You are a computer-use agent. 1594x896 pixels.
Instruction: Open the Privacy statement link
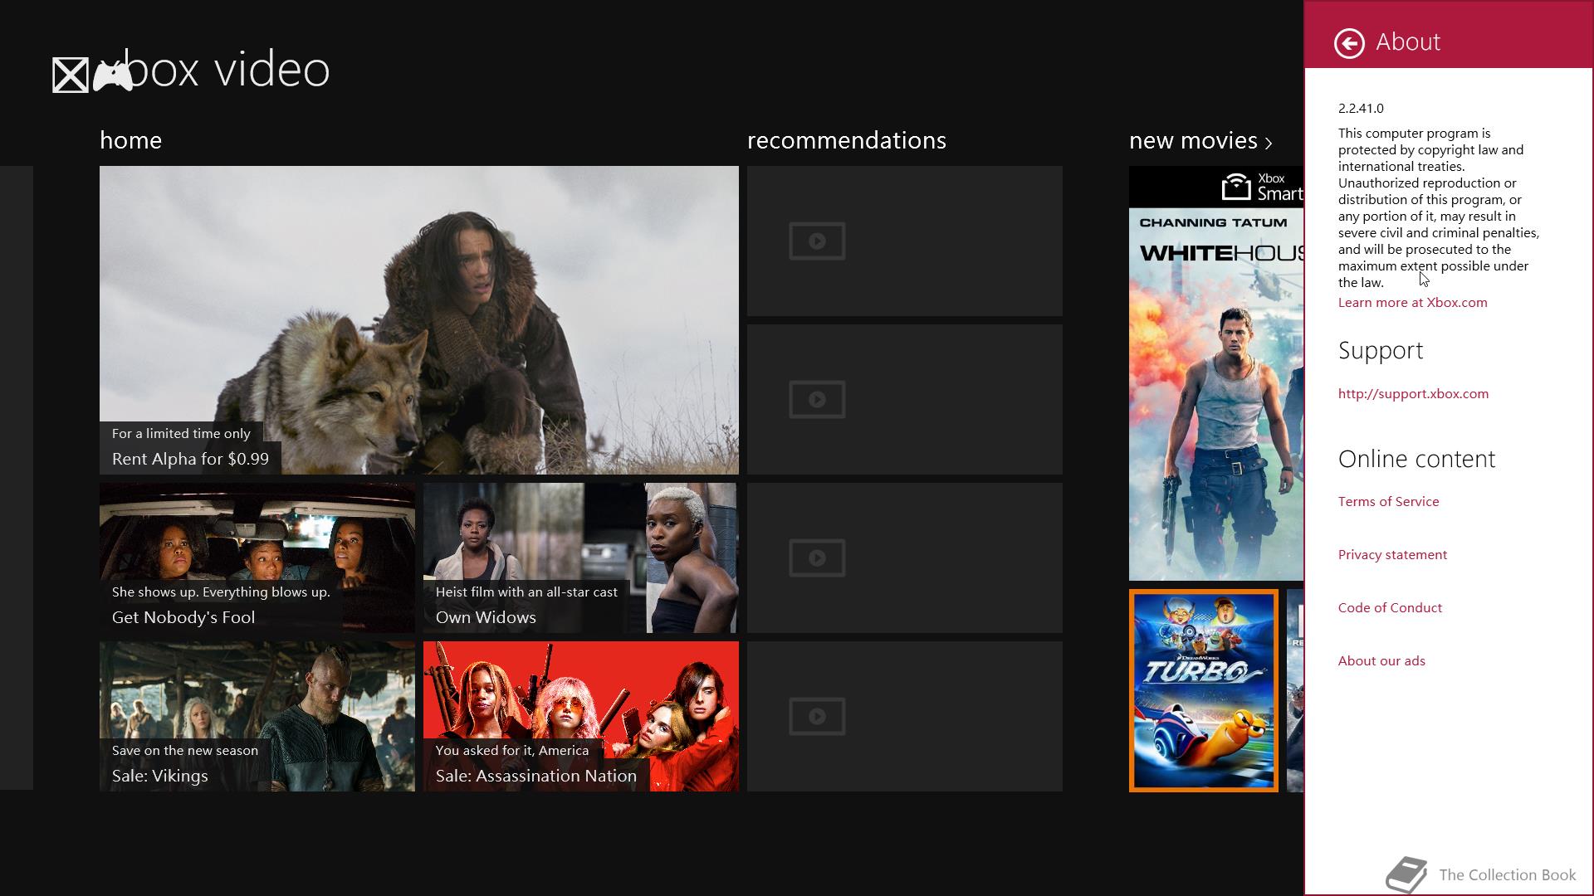tap(1392, 555)
